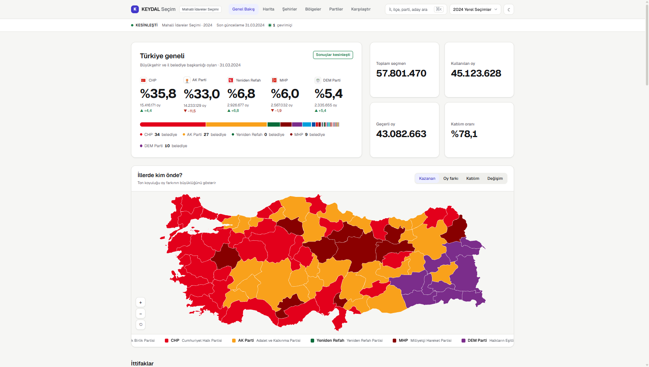Click the red CHP segment of the vote bar

[173, 125]
